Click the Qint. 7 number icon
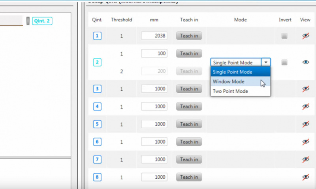 point(97,159)
